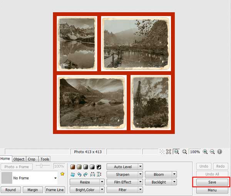Flip the photo horizontally

coord(92,174)
